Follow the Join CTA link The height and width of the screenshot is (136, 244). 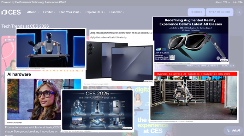click(237, 2)
